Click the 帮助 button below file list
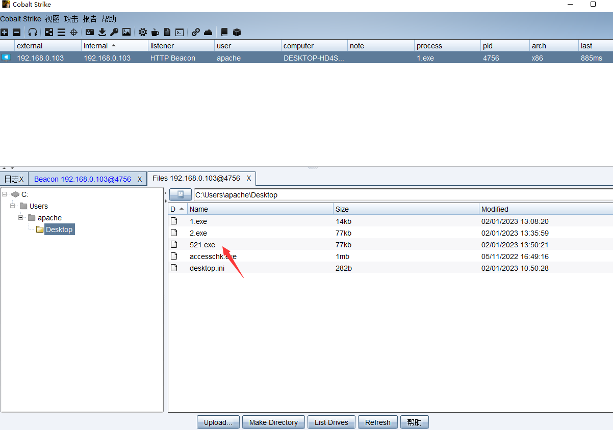The width and height of the screenshot is (613, 430). [x=415, y=422]
